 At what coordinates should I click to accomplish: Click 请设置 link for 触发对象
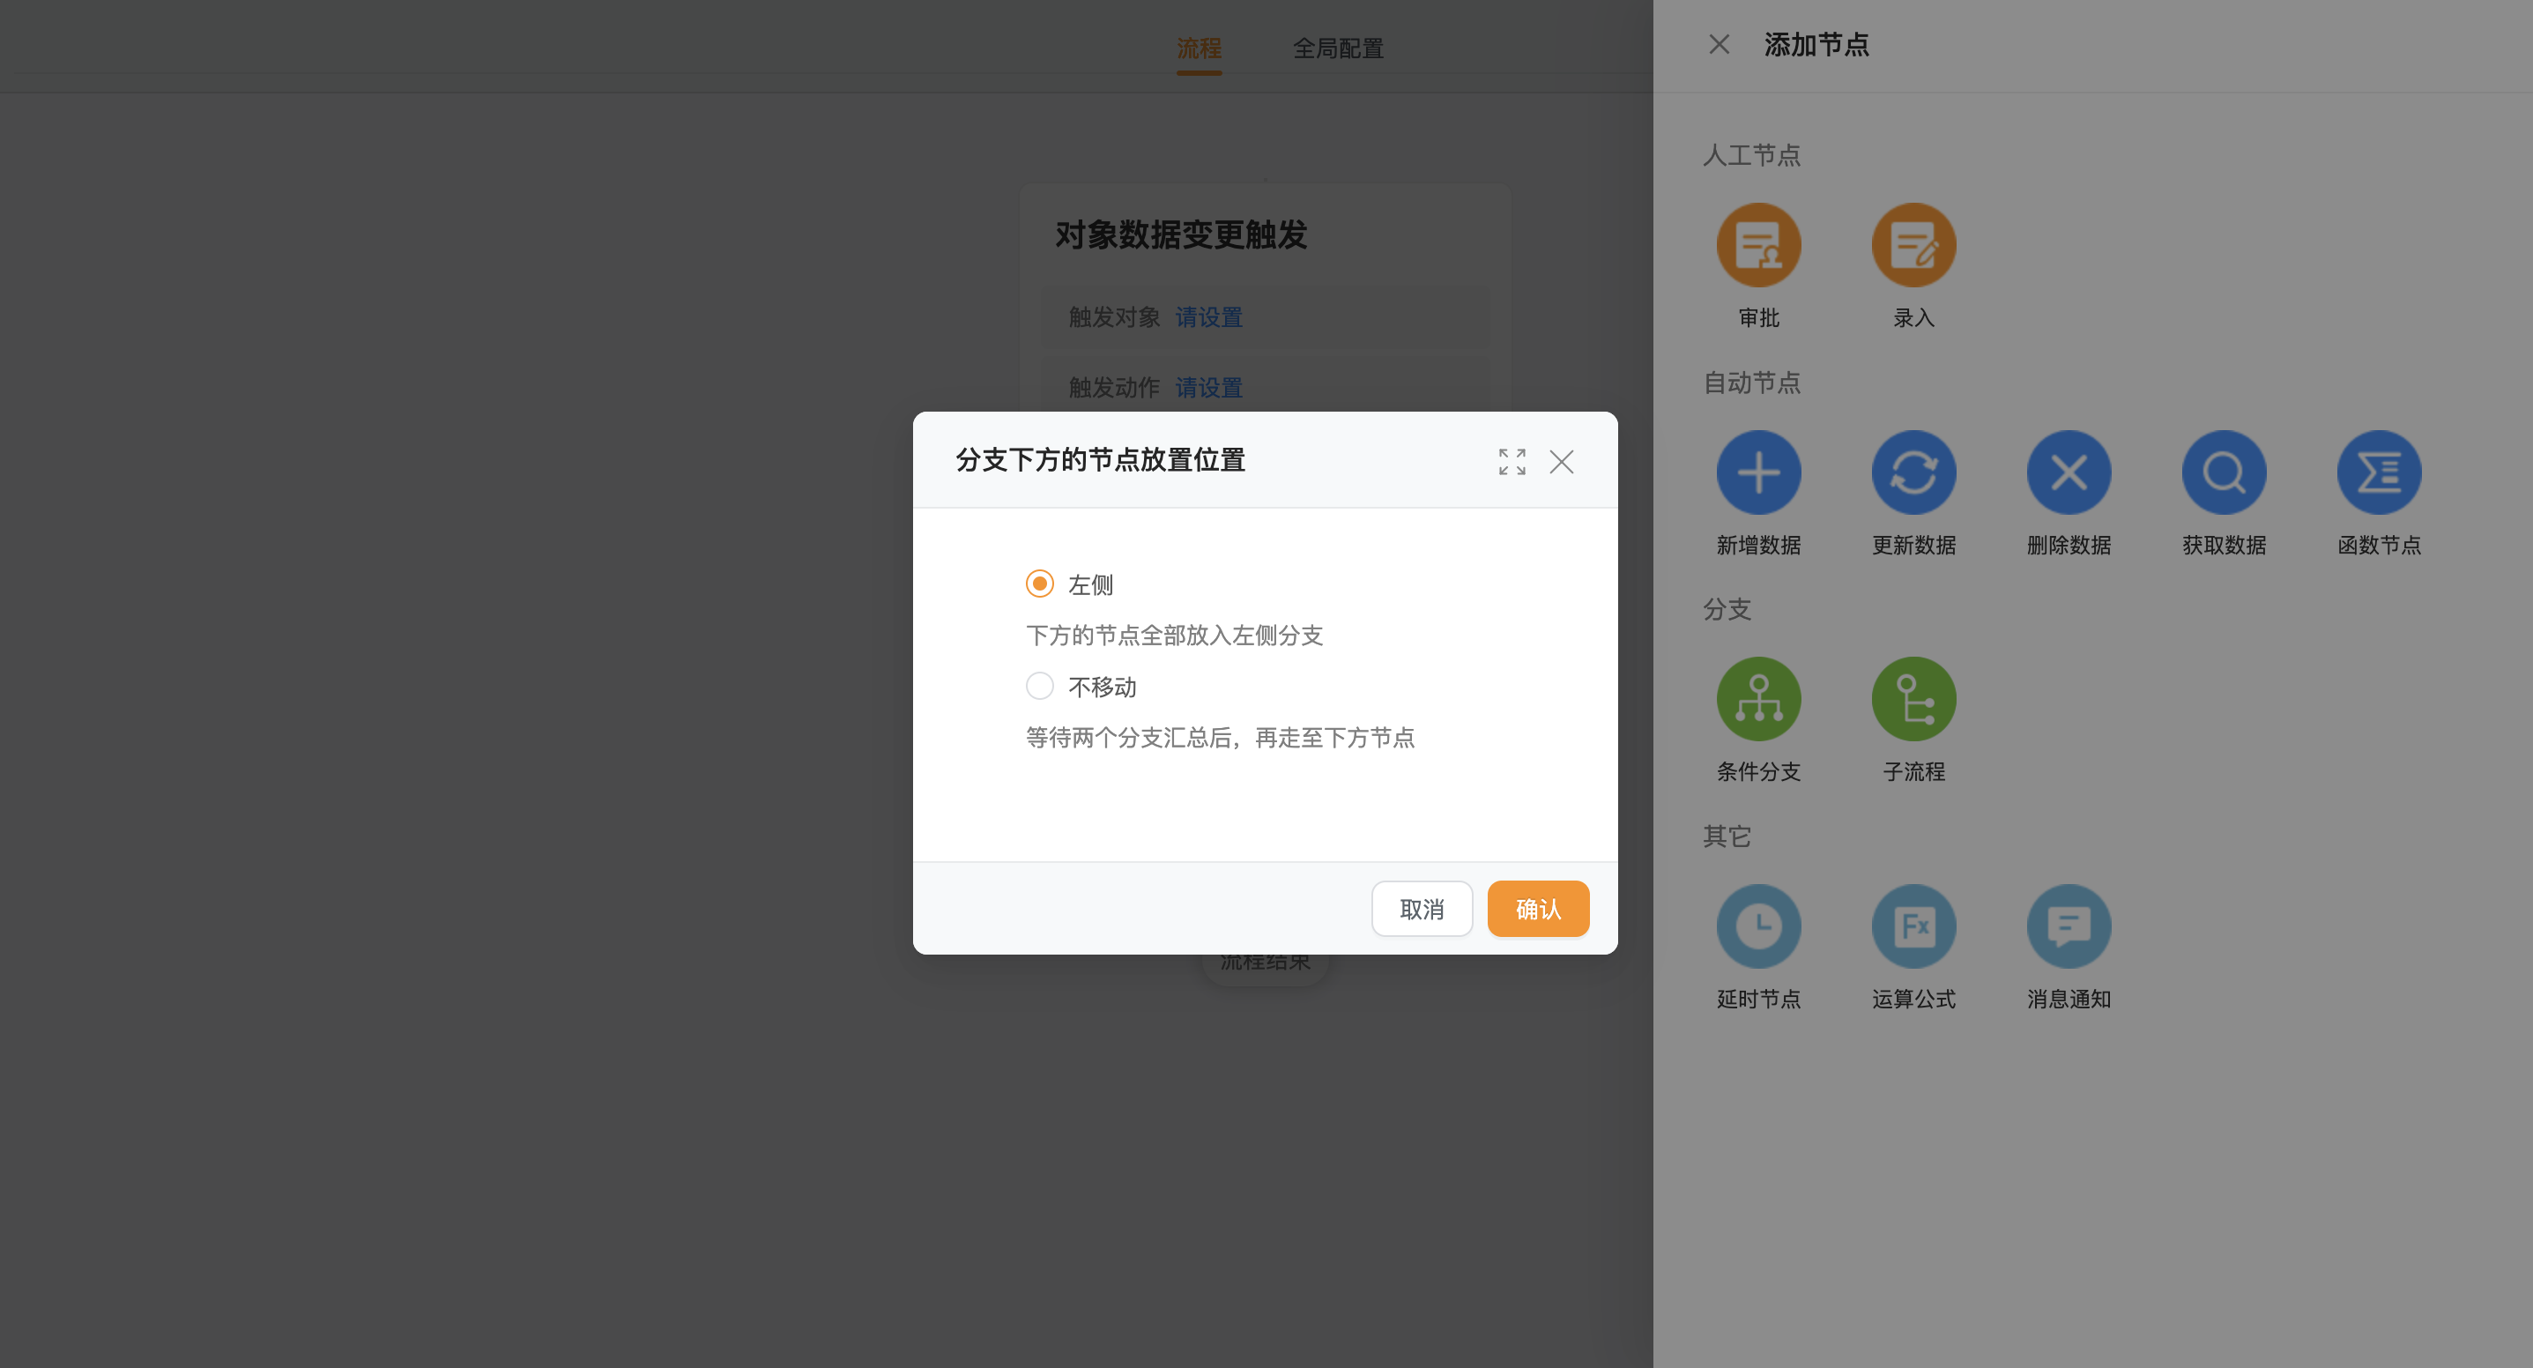pos(1208,317)
